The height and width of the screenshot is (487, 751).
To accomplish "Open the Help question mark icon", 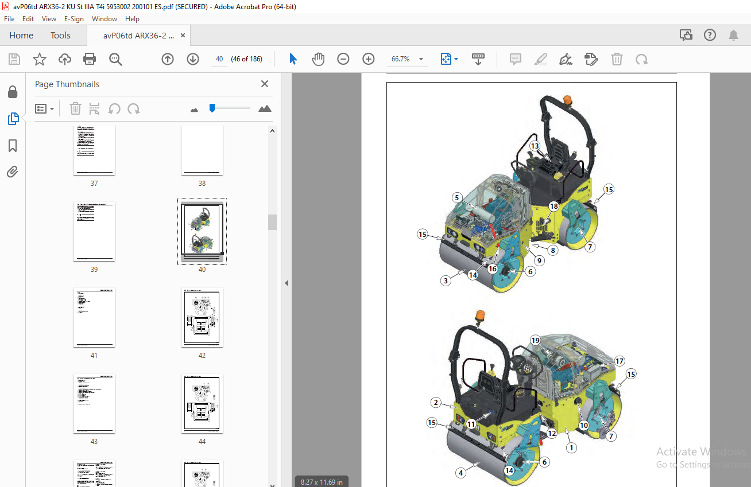I will [x=710, y=36].
